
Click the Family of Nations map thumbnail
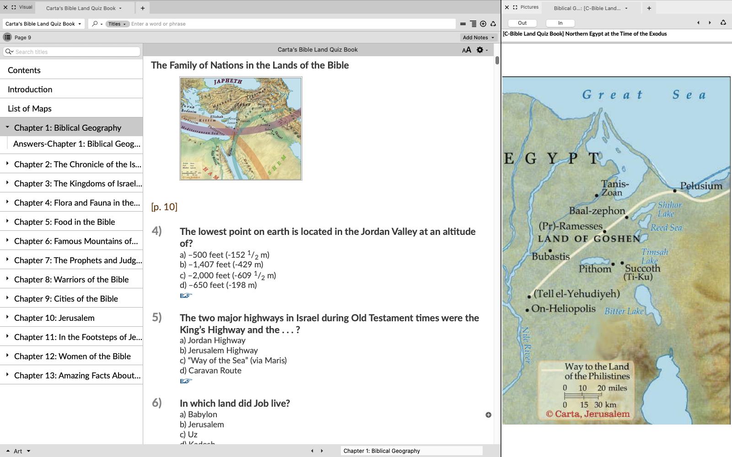coord(241,128)
